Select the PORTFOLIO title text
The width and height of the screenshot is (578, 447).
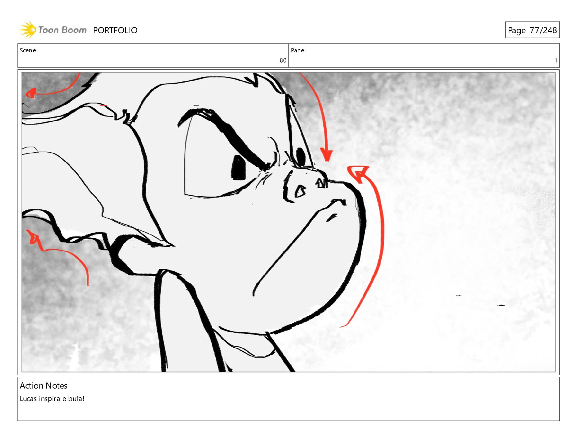click(x=115, y=30)
